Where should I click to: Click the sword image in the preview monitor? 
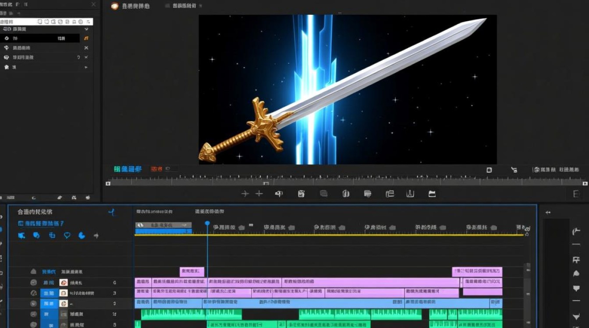coord(348,89)
